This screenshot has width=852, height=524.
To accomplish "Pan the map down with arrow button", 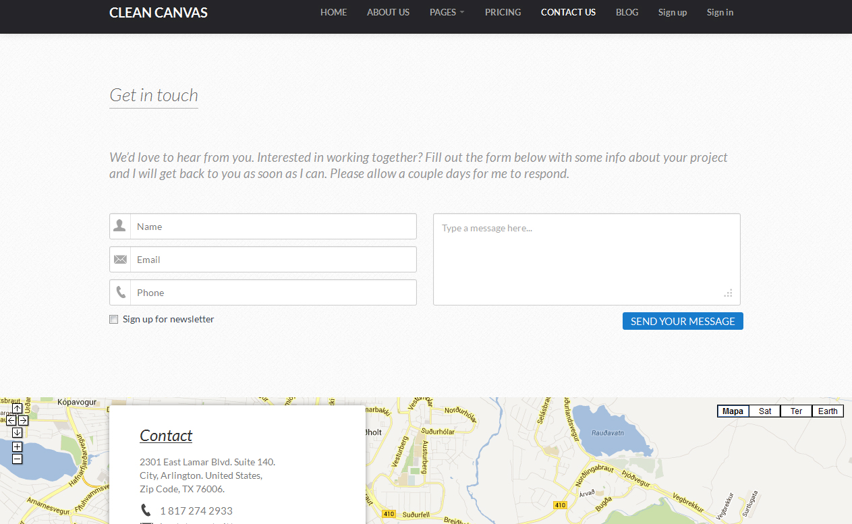I will [18, 432].
